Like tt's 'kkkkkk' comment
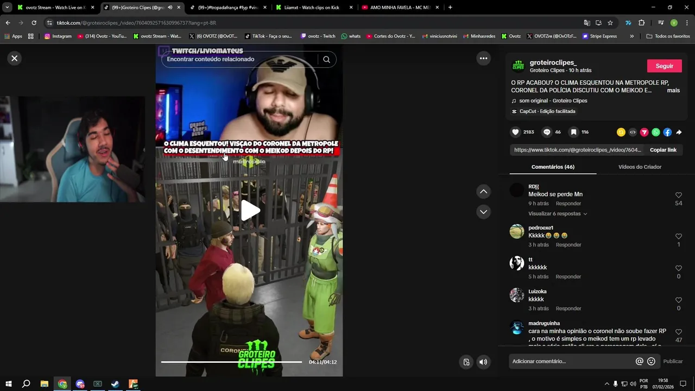 pyautogui.click(x=678, y=268)
